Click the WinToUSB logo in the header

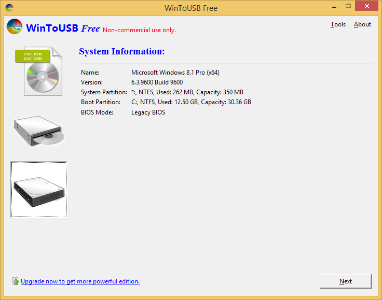pos(15,26)
